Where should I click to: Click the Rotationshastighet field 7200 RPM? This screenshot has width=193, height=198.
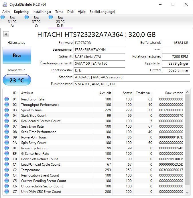tap(176, 56)
